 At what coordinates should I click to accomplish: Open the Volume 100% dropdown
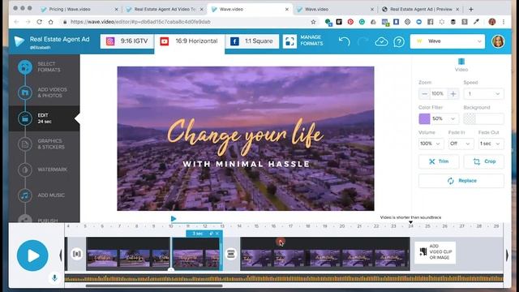(x=431, y=144)
